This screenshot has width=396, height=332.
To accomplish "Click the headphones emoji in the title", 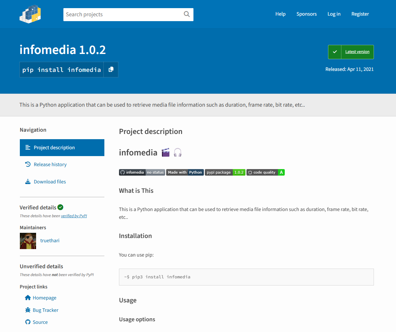I will [x=178, y=152].
